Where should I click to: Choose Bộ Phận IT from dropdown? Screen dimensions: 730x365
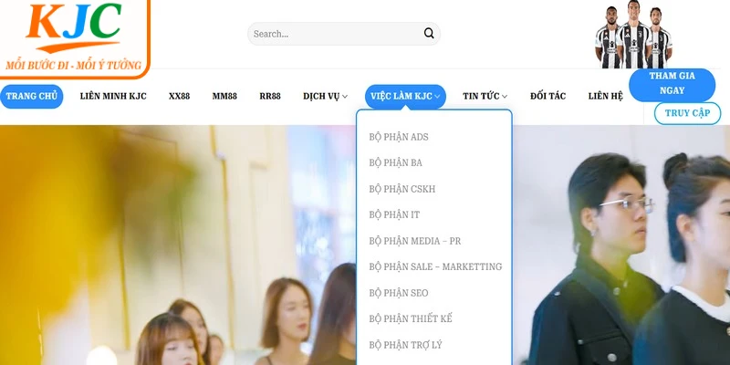(394, 215)
